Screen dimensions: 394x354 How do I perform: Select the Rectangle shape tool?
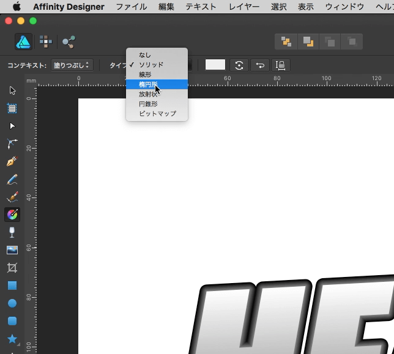tap(12, 286)
